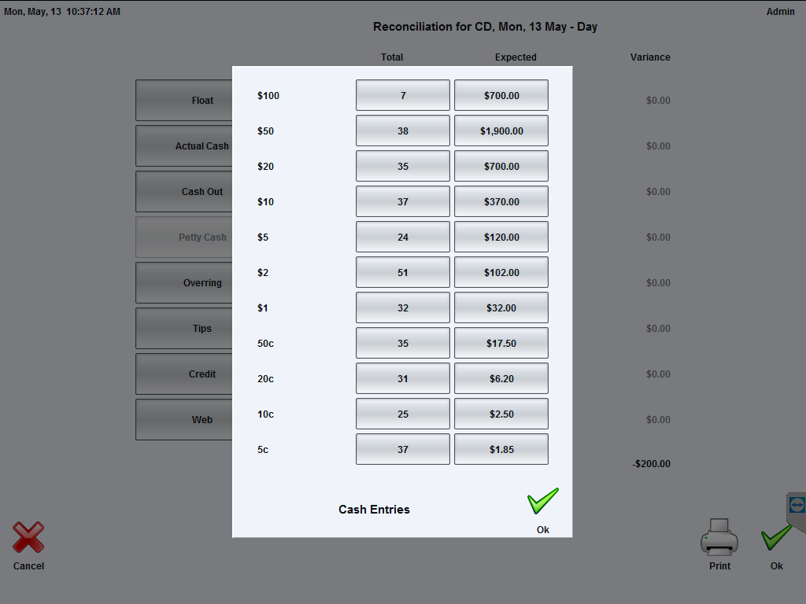This screenshot has height=604, width=806.
Task: Edit the $100 note count showing 7
Action: [x=402, y=95]
